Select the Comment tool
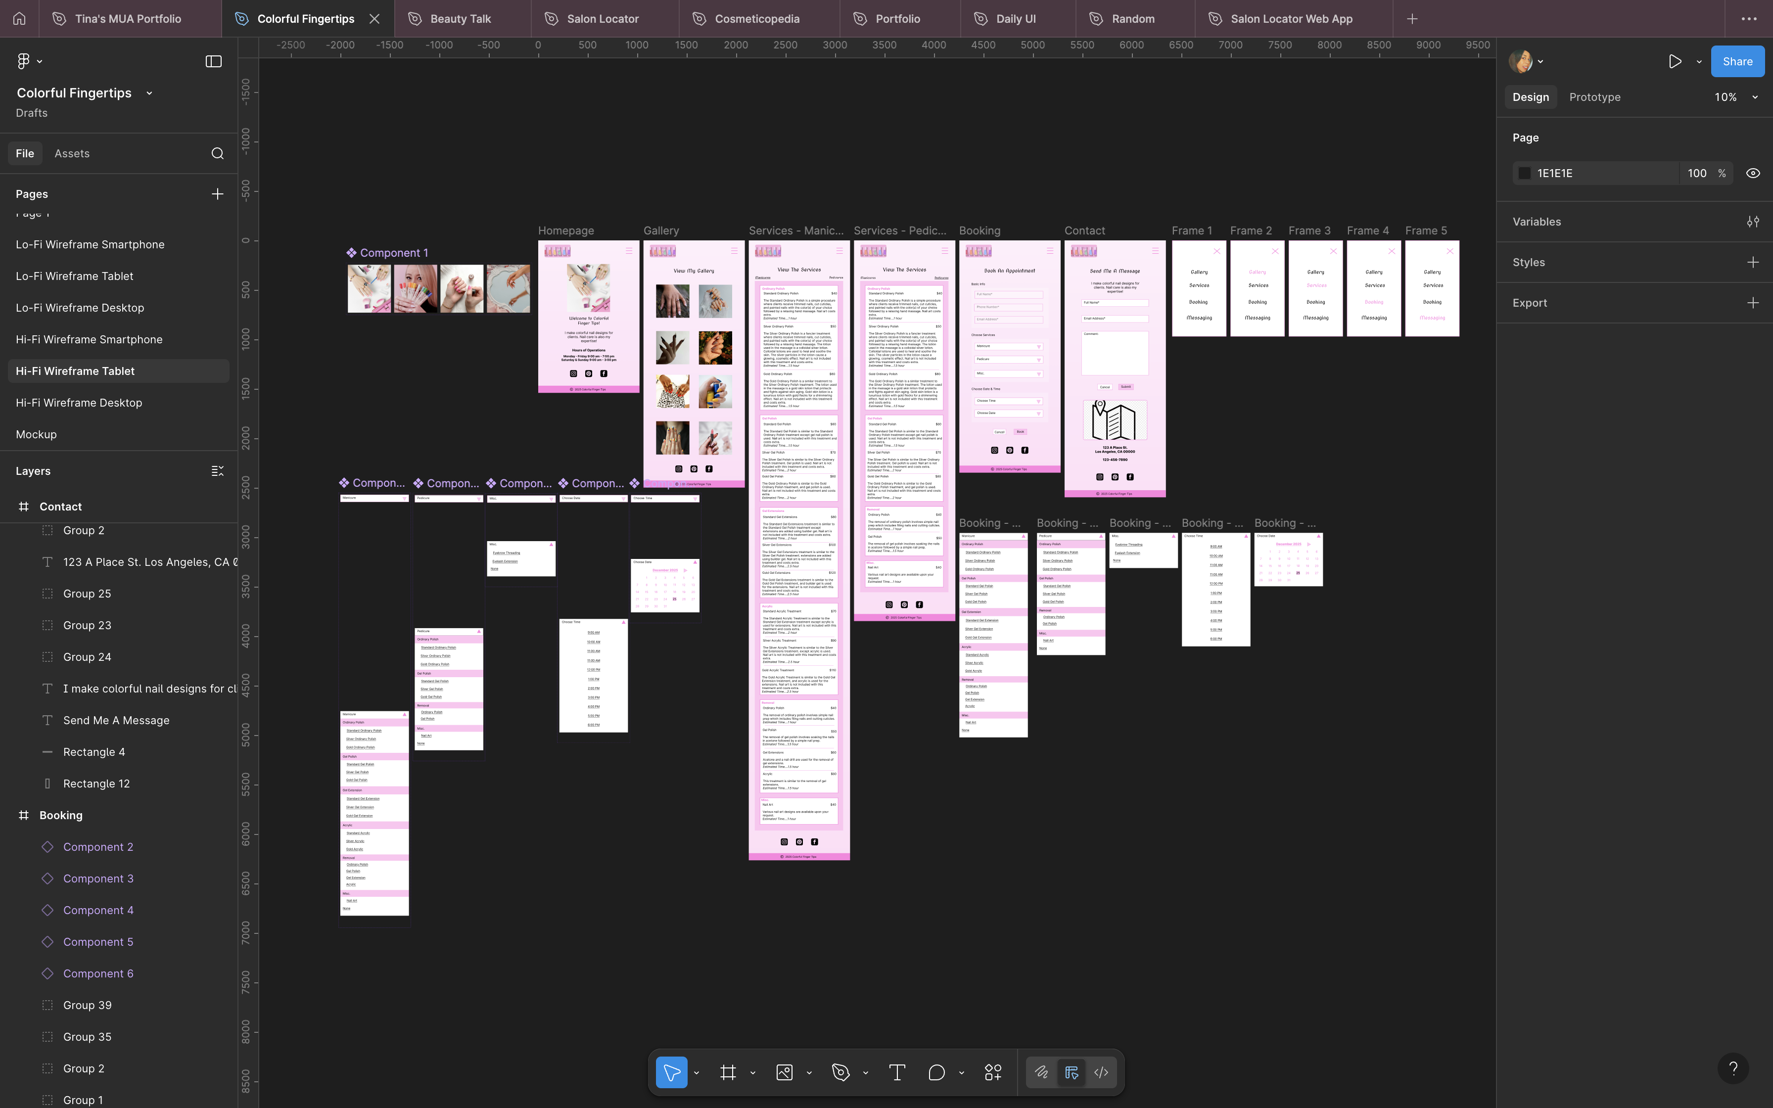Image resolution: width=1773 pixels, height=1108 pixels. 936,1073
